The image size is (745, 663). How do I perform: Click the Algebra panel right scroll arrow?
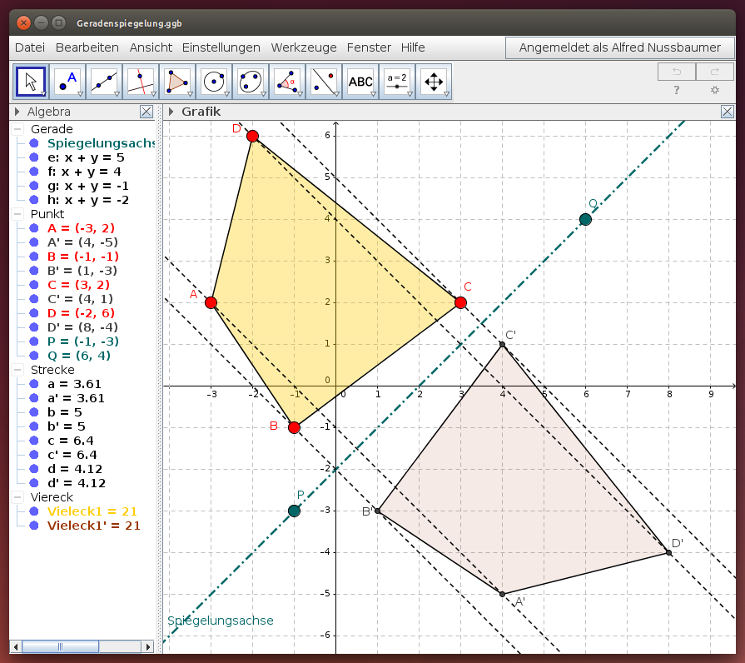click(x=148, y=647)
